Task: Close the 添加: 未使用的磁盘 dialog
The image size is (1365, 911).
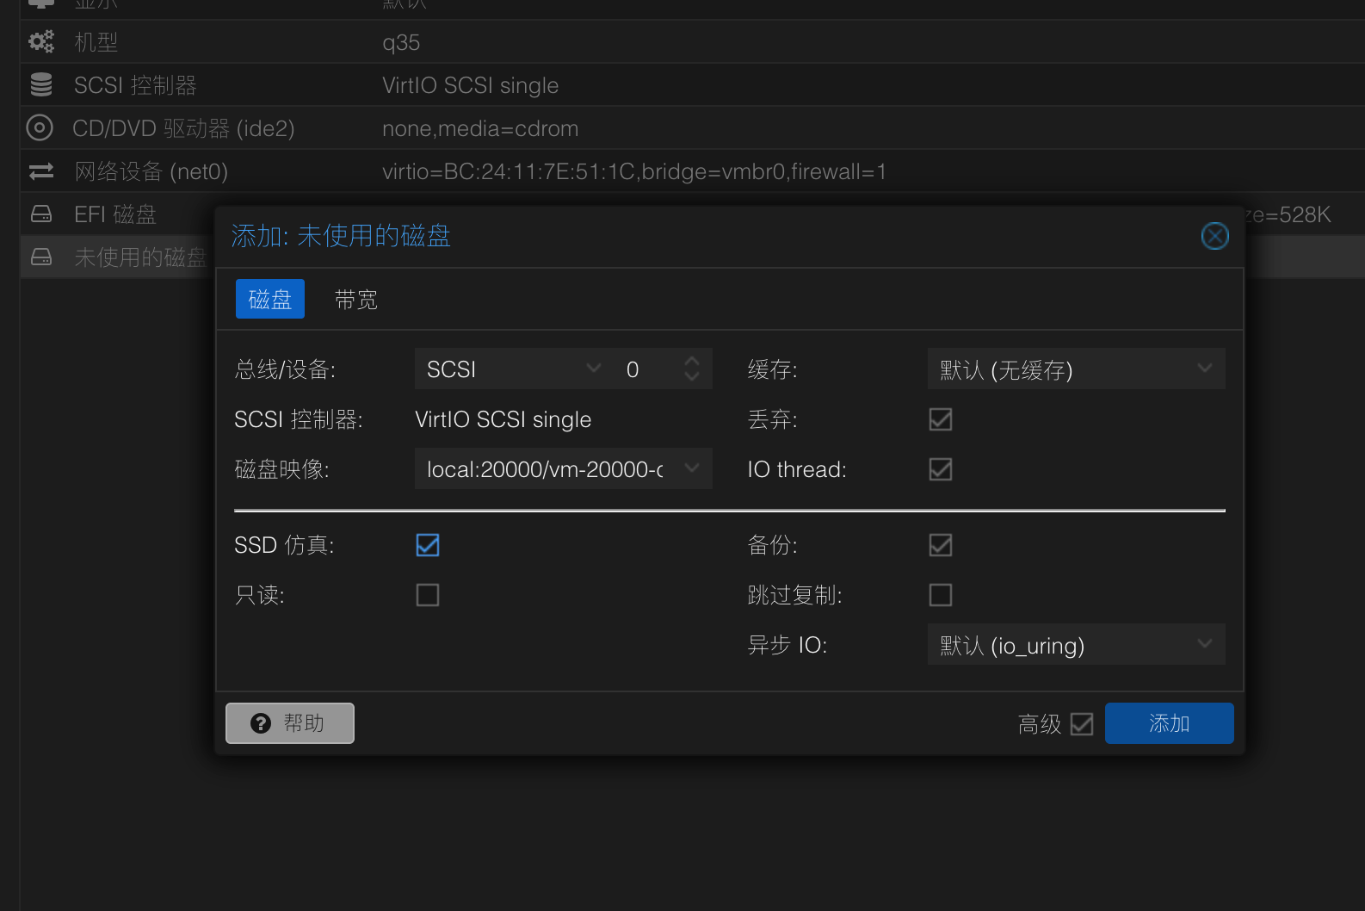Action: click(x=1214, y=236)
